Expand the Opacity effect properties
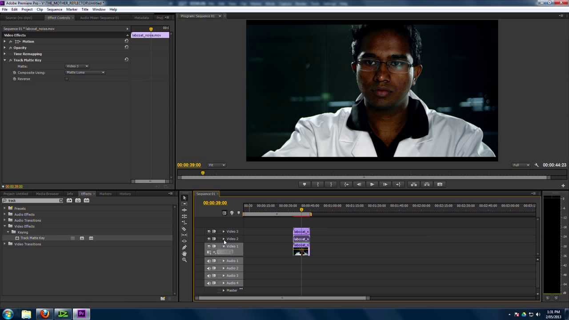Viewport: 569px width, 320px height. click(4, 48)
